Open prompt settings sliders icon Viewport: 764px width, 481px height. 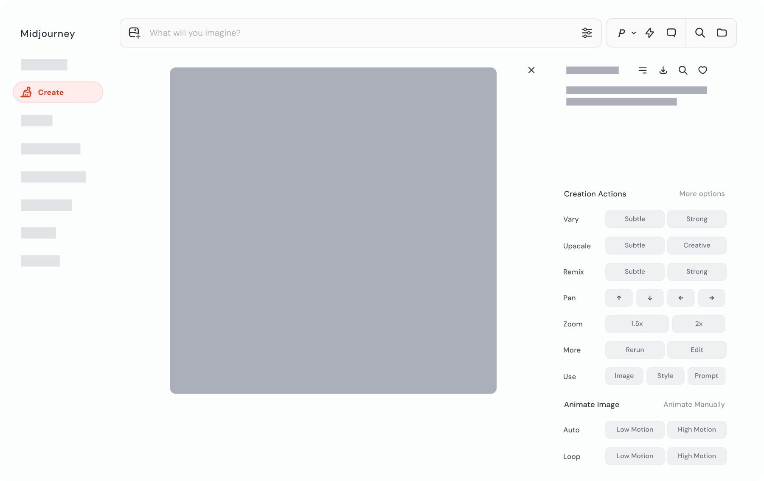587,33
